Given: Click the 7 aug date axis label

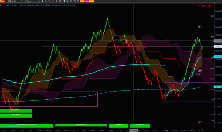Looking at the screenshot, I should tap(165, 131).
